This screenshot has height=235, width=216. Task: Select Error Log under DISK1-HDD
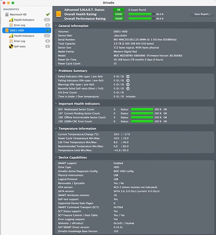20,41
